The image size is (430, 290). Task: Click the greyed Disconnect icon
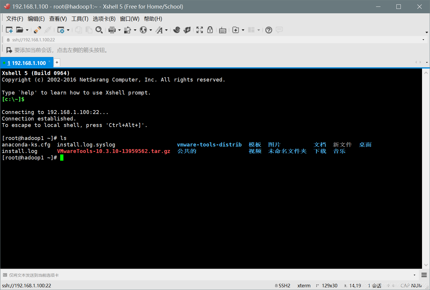tap(48, 30)
